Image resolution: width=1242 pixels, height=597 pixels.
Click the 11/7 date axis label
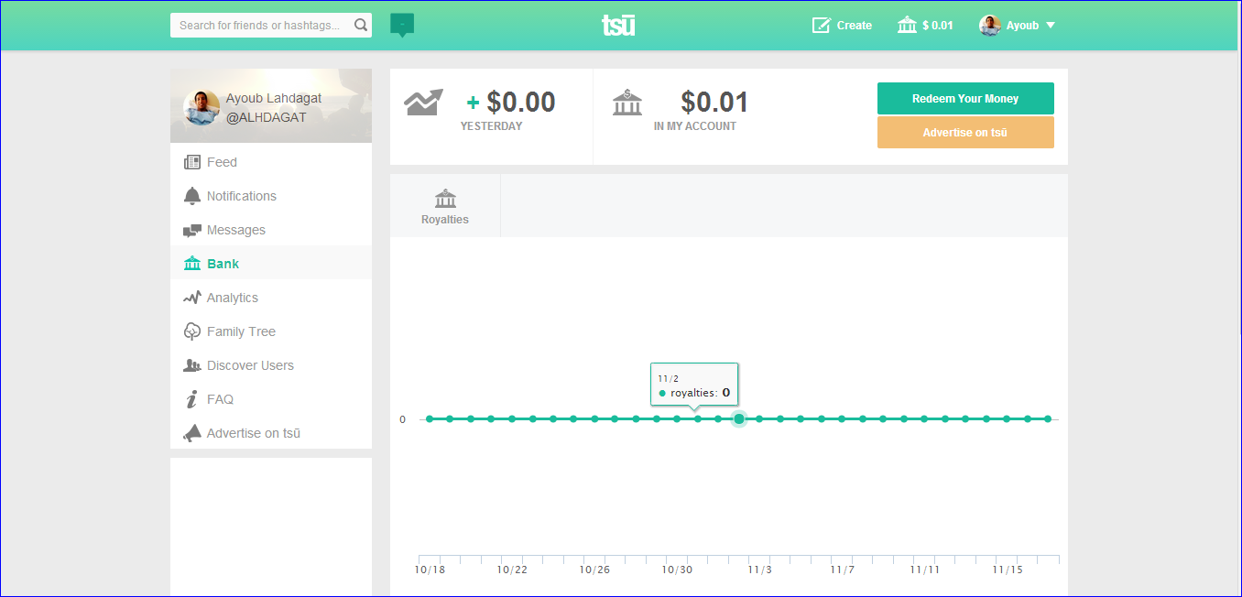click(x=842, y=570)
